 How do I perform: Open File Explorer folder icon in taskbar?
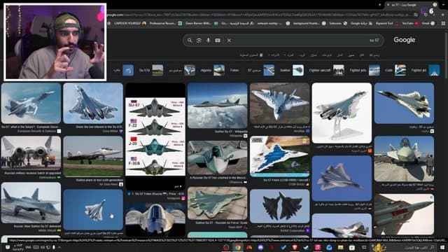(341, 247)
